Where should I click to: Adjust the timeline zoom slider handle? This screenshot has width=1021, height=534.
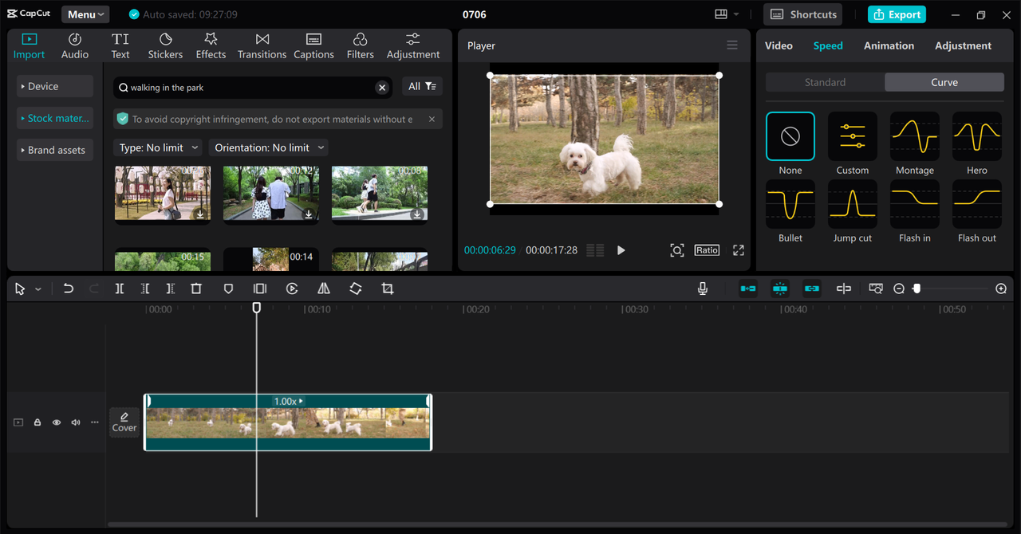click(x=917, y=289)
